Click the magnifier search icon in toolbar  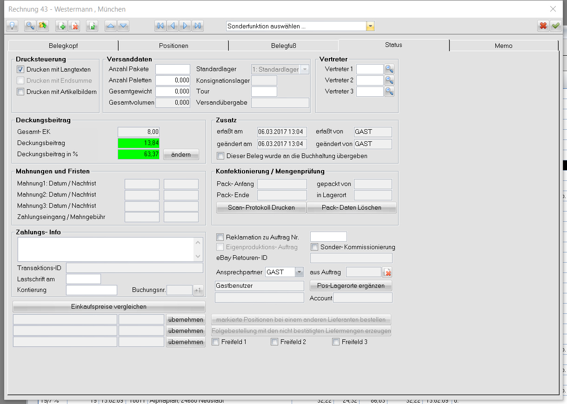(30, 26)
